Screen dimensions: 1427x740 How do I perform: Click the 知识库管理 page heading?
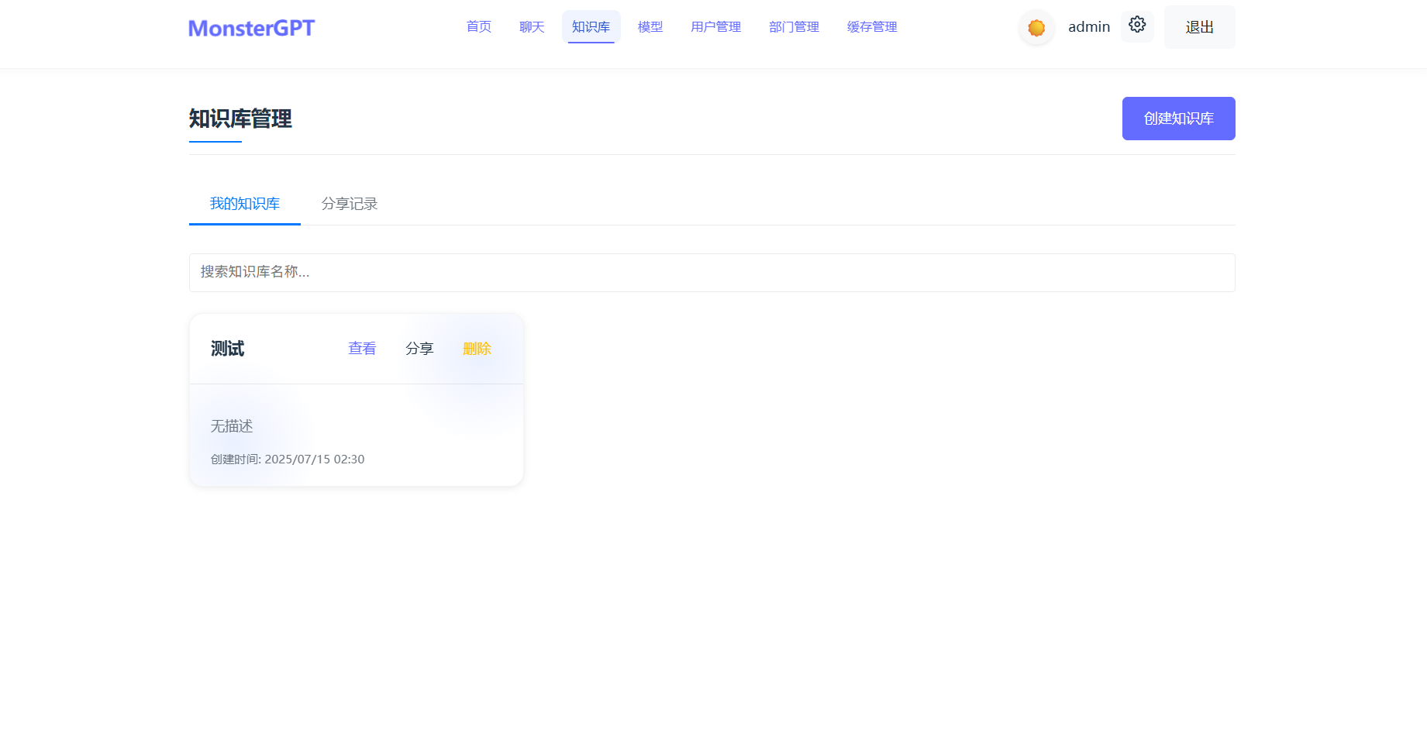coord(240,119)
